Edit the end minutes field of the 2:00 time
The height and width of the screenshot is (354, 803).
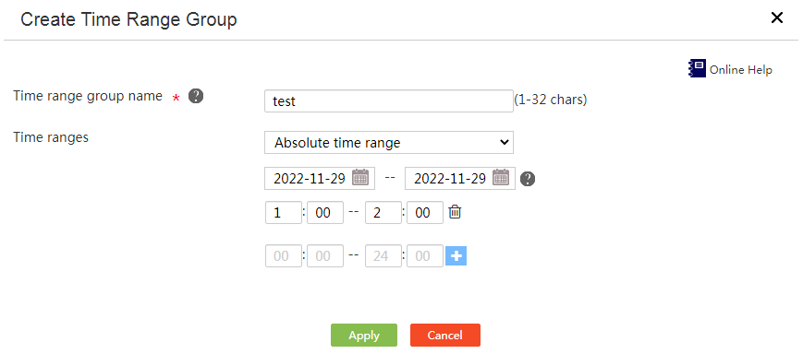point(425,213)
